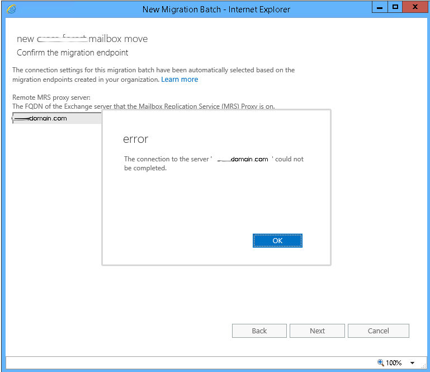This screenshot has height=372, width=430.
Task: Click the Internet Explorer icon in title bar
Action: pyautogui.click(x=11, y=9)
